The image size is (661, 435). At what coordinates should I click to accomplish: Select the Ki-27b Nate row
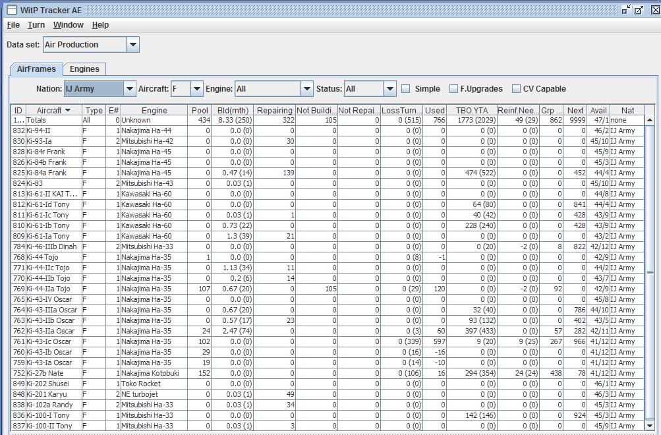(328, 373)
